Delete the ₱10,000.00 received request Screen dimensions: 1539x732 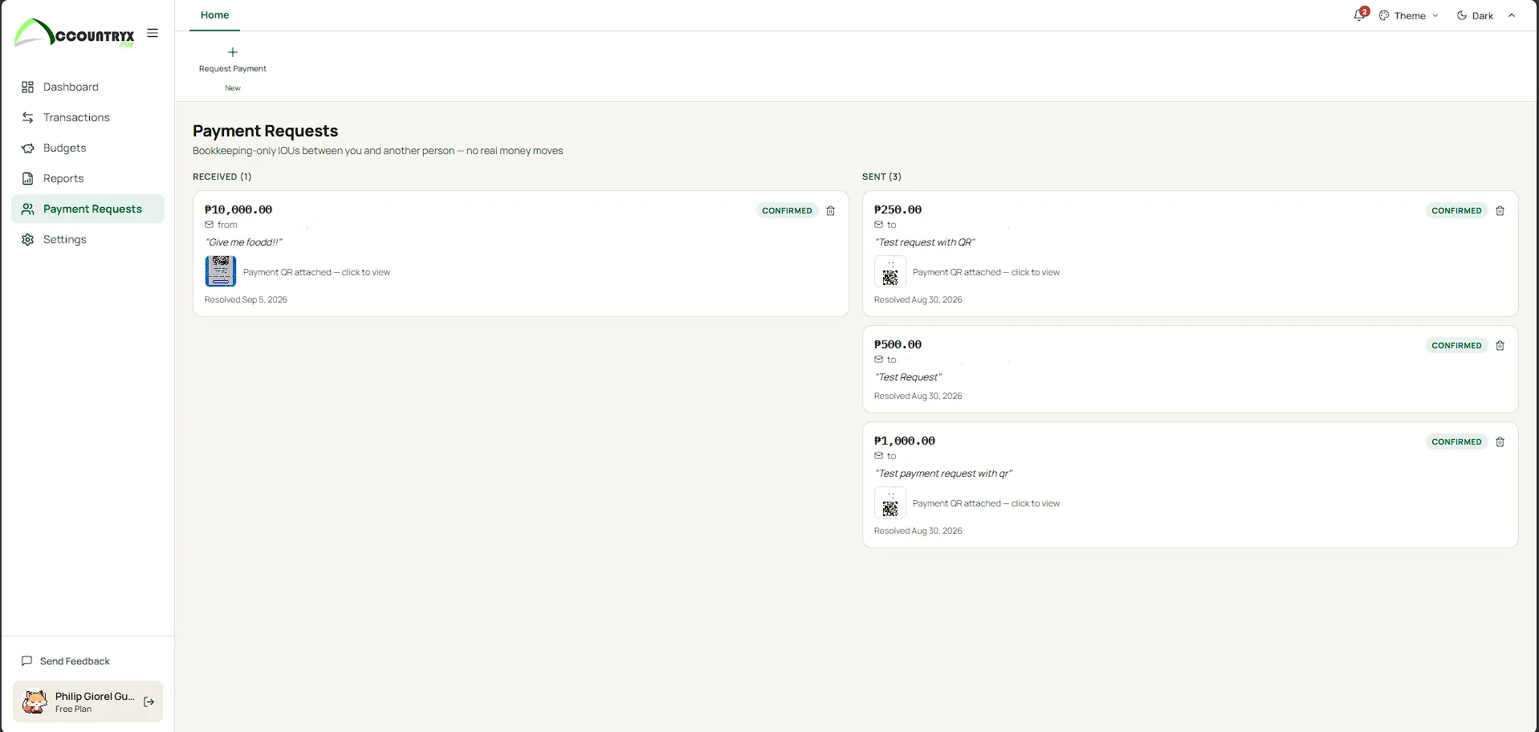point(831,210)
